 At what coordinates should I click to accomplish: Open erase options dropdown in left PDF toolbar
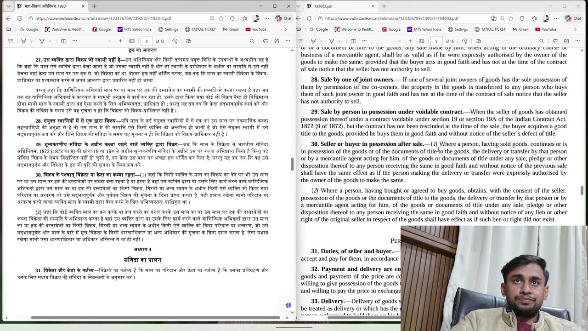click(x=50, y=41)
